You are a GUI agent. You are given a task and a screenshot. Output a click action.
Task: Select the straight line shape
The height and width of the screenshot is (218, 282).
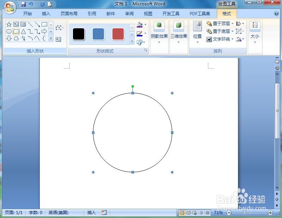pos(30,24)
